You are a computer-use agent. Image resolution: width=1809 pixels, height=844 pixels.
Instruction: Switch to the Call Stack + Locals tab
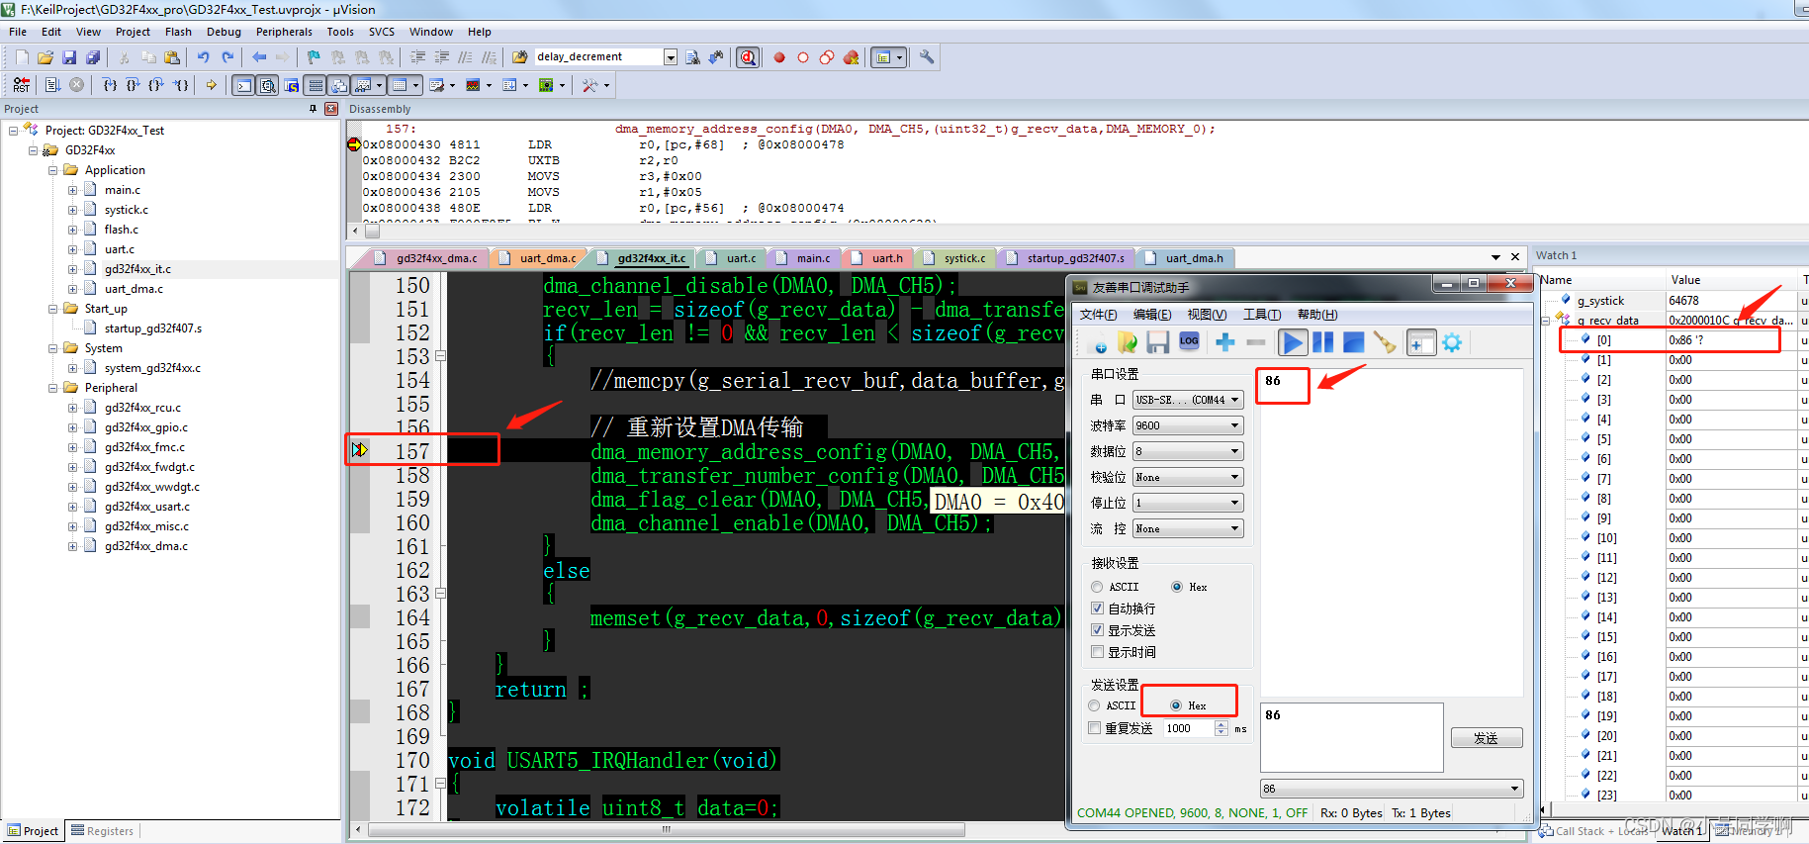1594,831
